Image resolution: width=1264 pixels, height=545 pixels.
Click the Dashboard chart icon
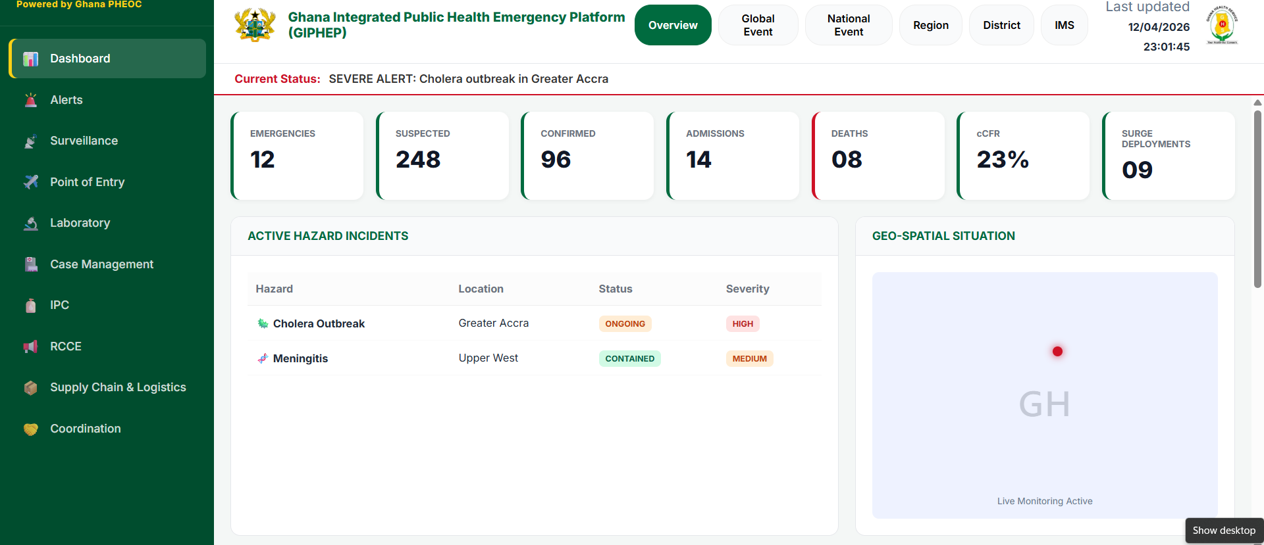point(31,59)
